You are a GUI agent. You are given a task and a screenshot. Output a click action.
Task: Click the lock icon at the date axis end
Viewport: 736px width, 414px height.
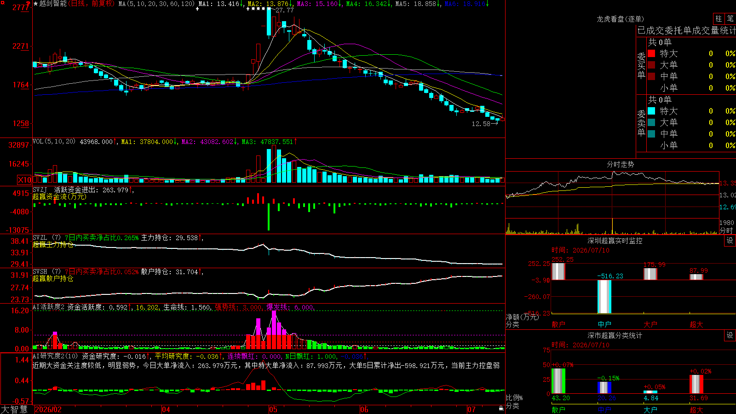[501, 408]
